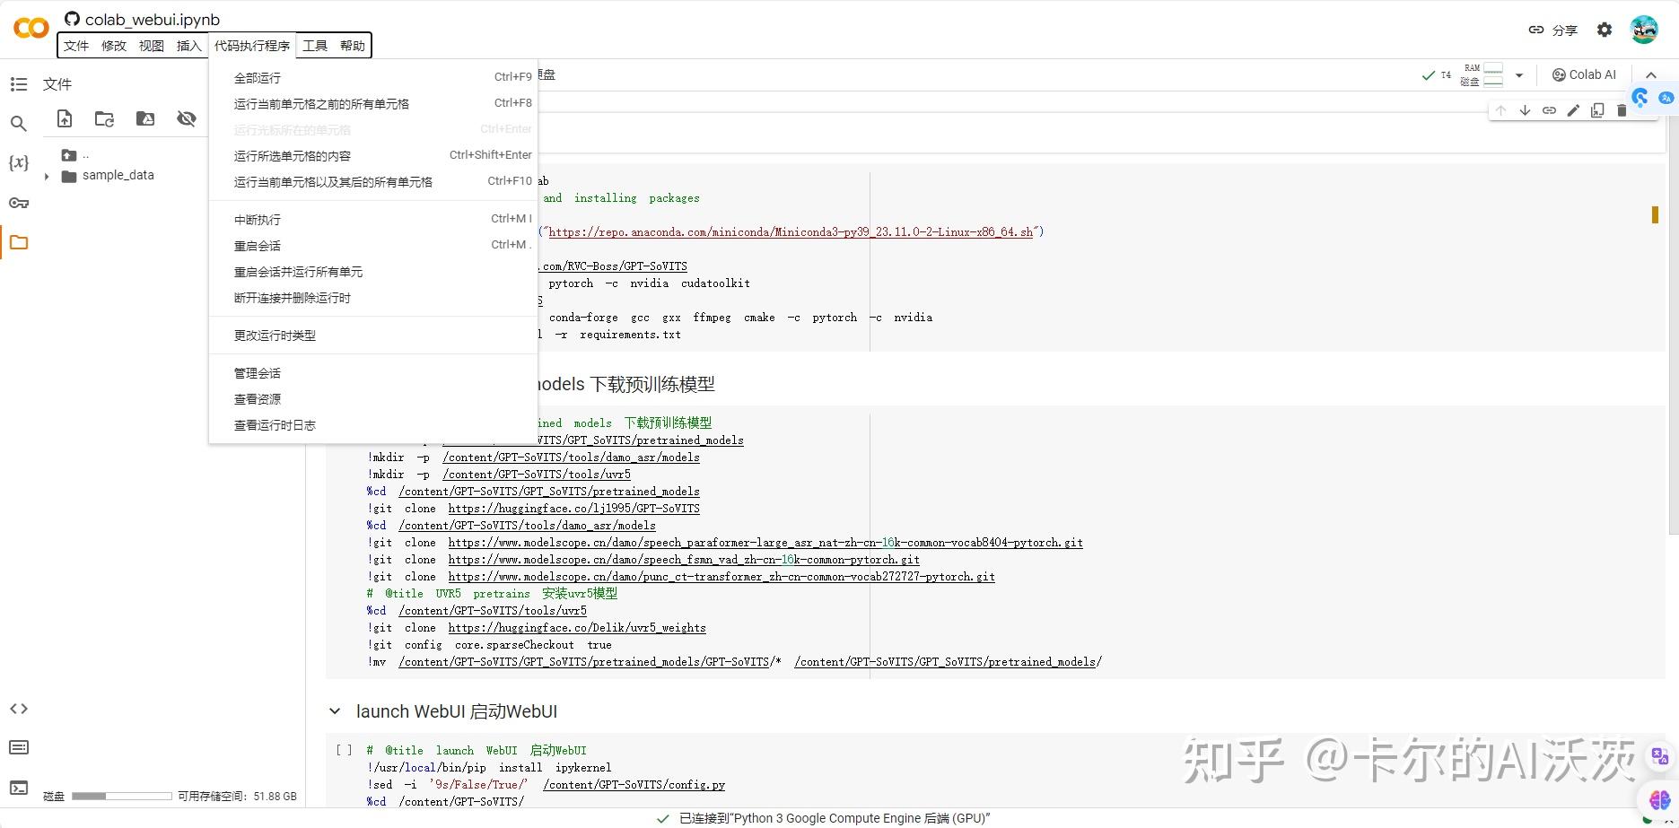Upload a file using the upload icon
1679x828 pixels.
[x=64, y=118]
